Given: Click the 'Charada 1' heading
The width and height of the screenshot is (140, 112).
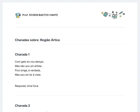Looking at the screenshot, I should coord(22,55).
